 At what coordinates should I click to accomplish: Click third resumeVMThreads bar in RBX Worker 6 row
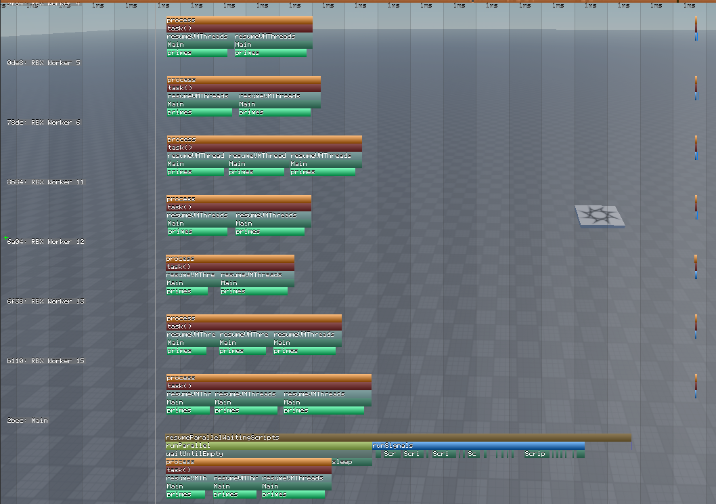(x=326, y=156)
